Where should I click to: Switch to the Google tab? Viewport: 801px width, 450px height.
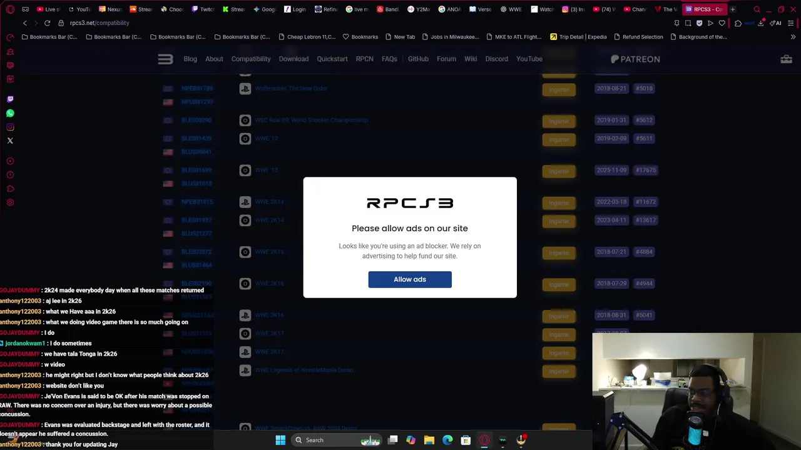coord(264,9)
